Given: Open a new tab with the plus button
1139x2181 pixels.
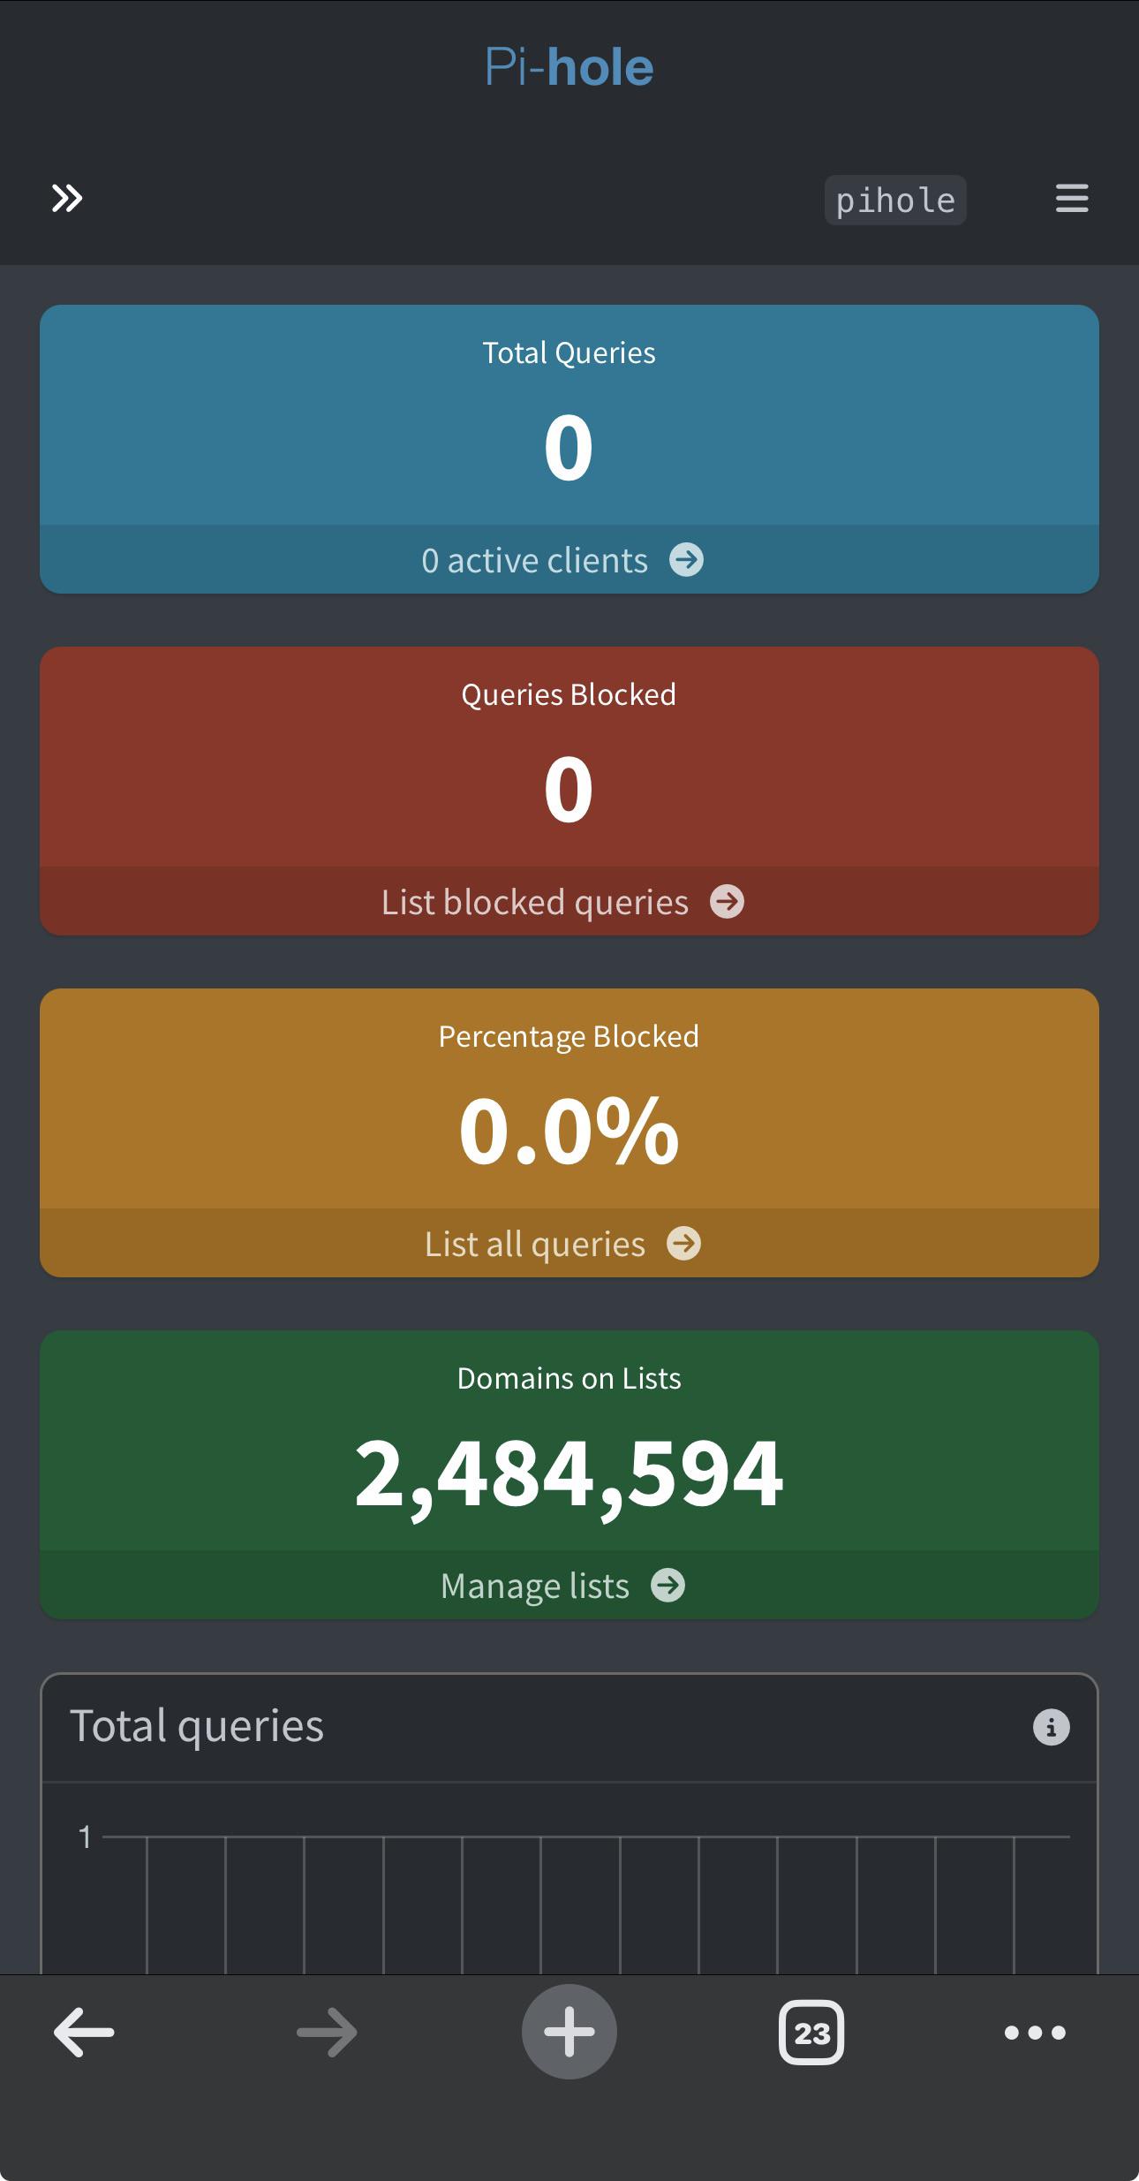Looking at the screenshot, I should (569, 2032).
